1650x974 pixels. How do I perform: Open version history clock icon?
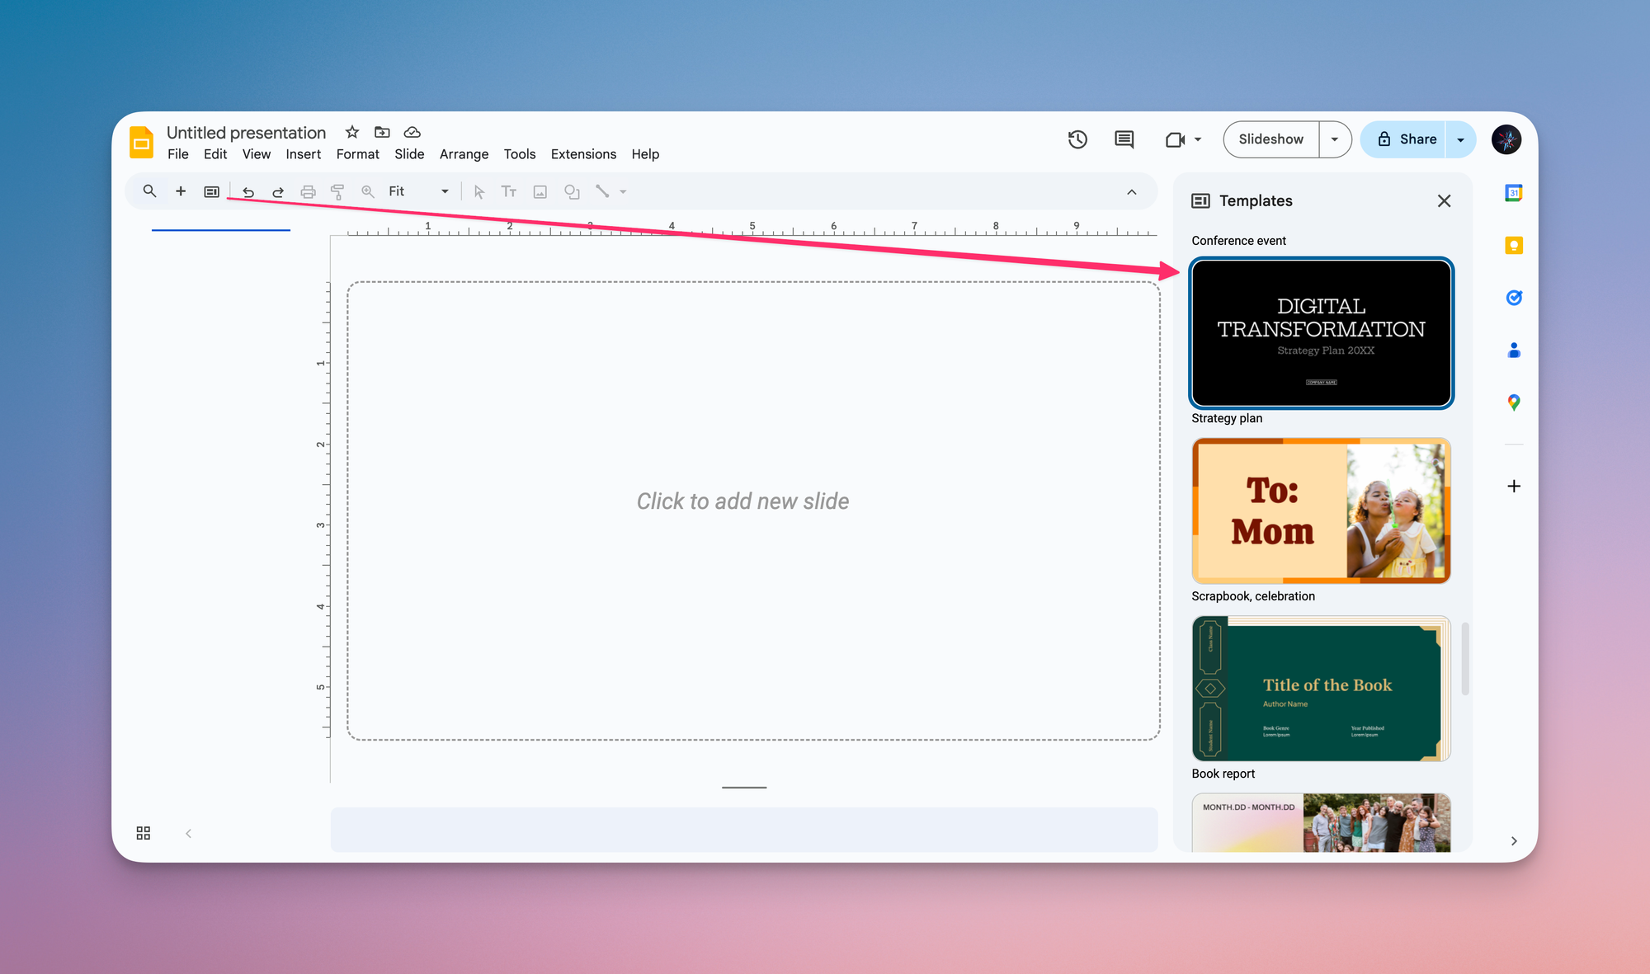[x=1077, y=139]
